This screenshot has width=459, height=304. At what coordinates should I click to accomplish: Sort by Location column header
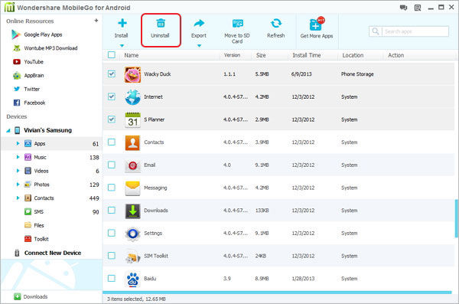[353, 55]
